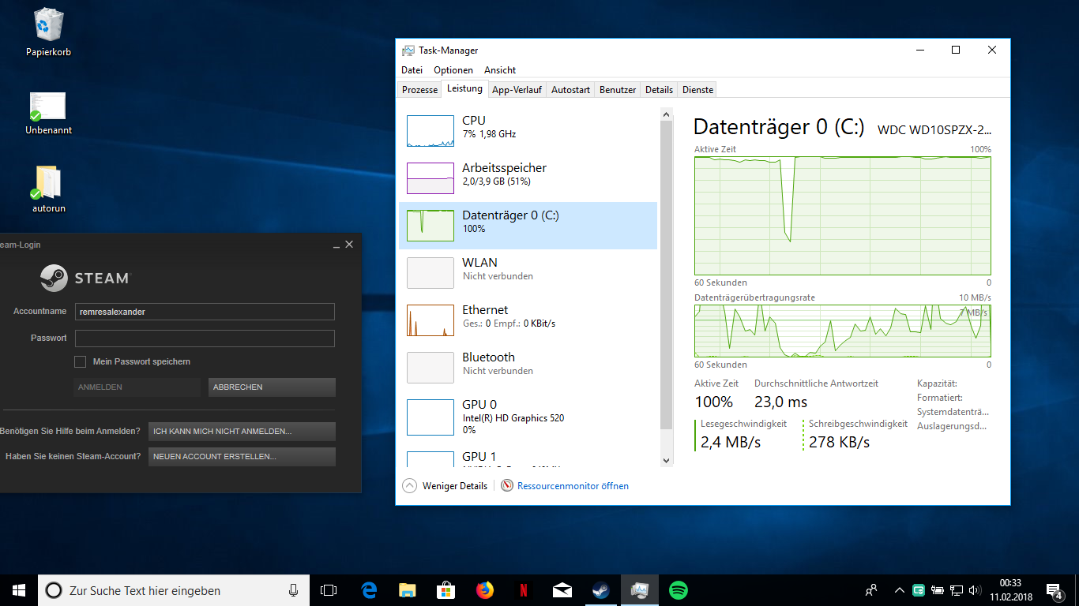
Task: Switch to the Autostart tab
Action: click(570, 90)
